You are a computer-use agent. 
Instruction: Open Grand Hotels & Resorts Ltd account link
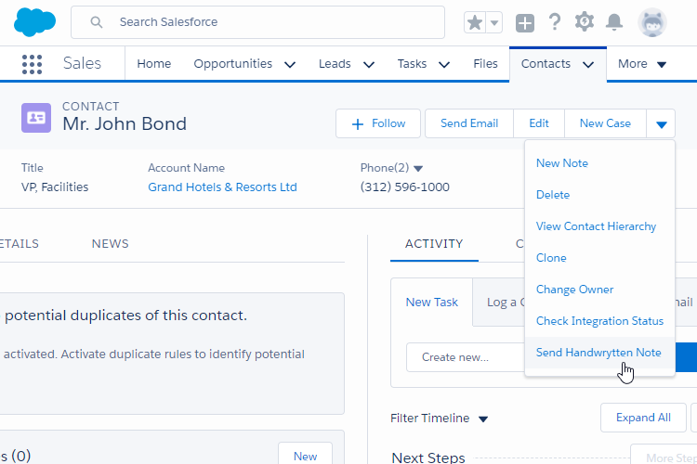pos(222,187)
